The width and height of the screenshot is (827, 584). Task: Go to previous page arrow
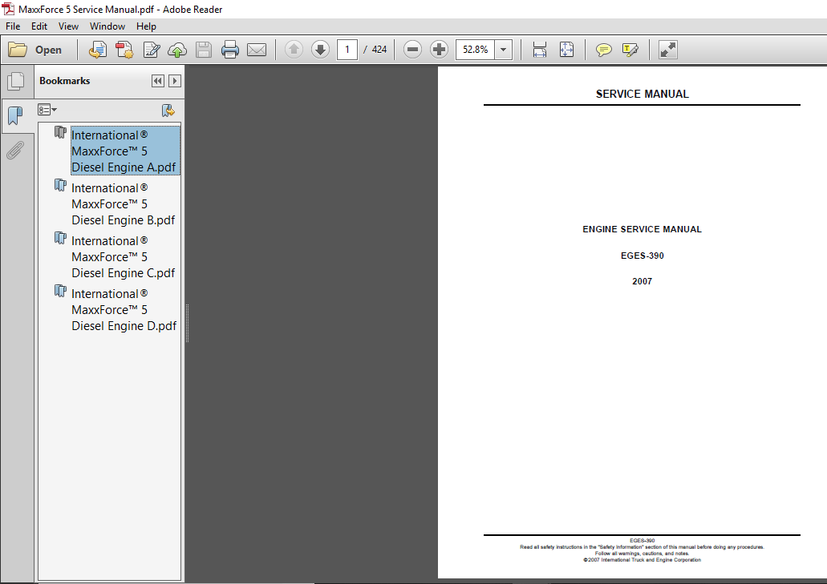point(294,50)
